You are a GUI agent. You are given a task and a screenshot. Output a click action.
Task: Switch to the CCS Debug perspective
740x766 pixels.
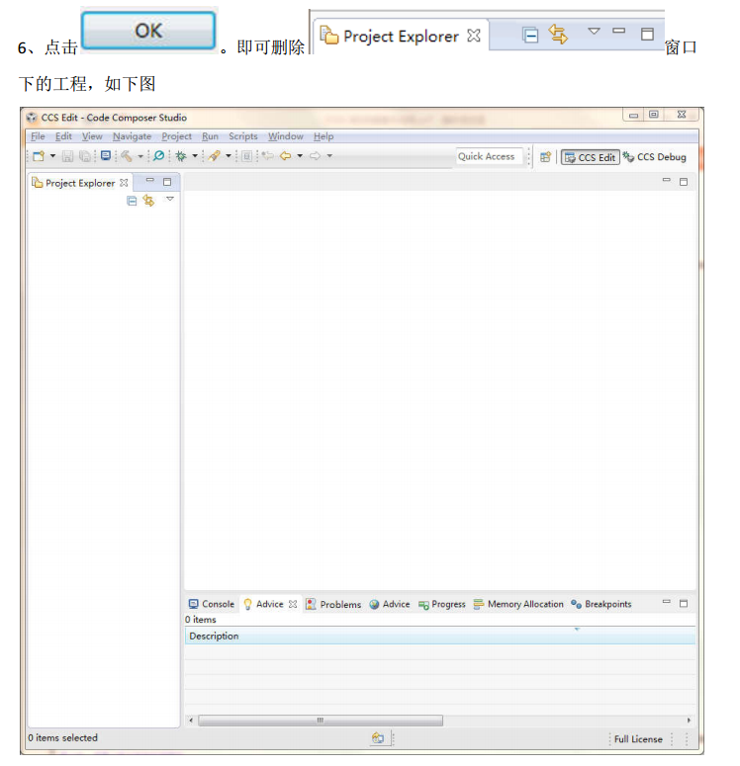click(x=654, y=157)
